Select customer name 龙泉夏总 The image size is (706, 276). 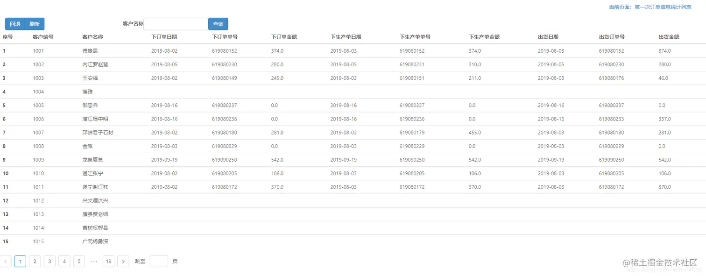coord(92,160)
